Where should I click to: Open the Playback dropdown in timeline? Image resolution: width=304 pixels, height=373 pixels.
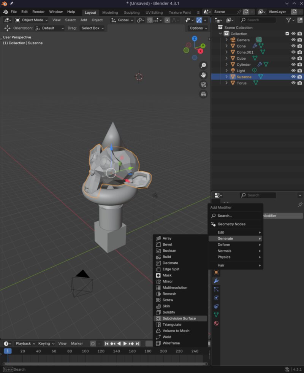point(25,343)
